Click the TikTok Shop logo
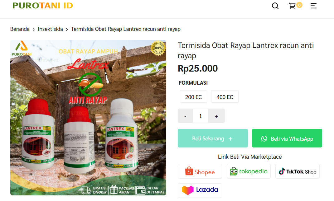This screenshot has width=334, height=201. pos(297,171)
